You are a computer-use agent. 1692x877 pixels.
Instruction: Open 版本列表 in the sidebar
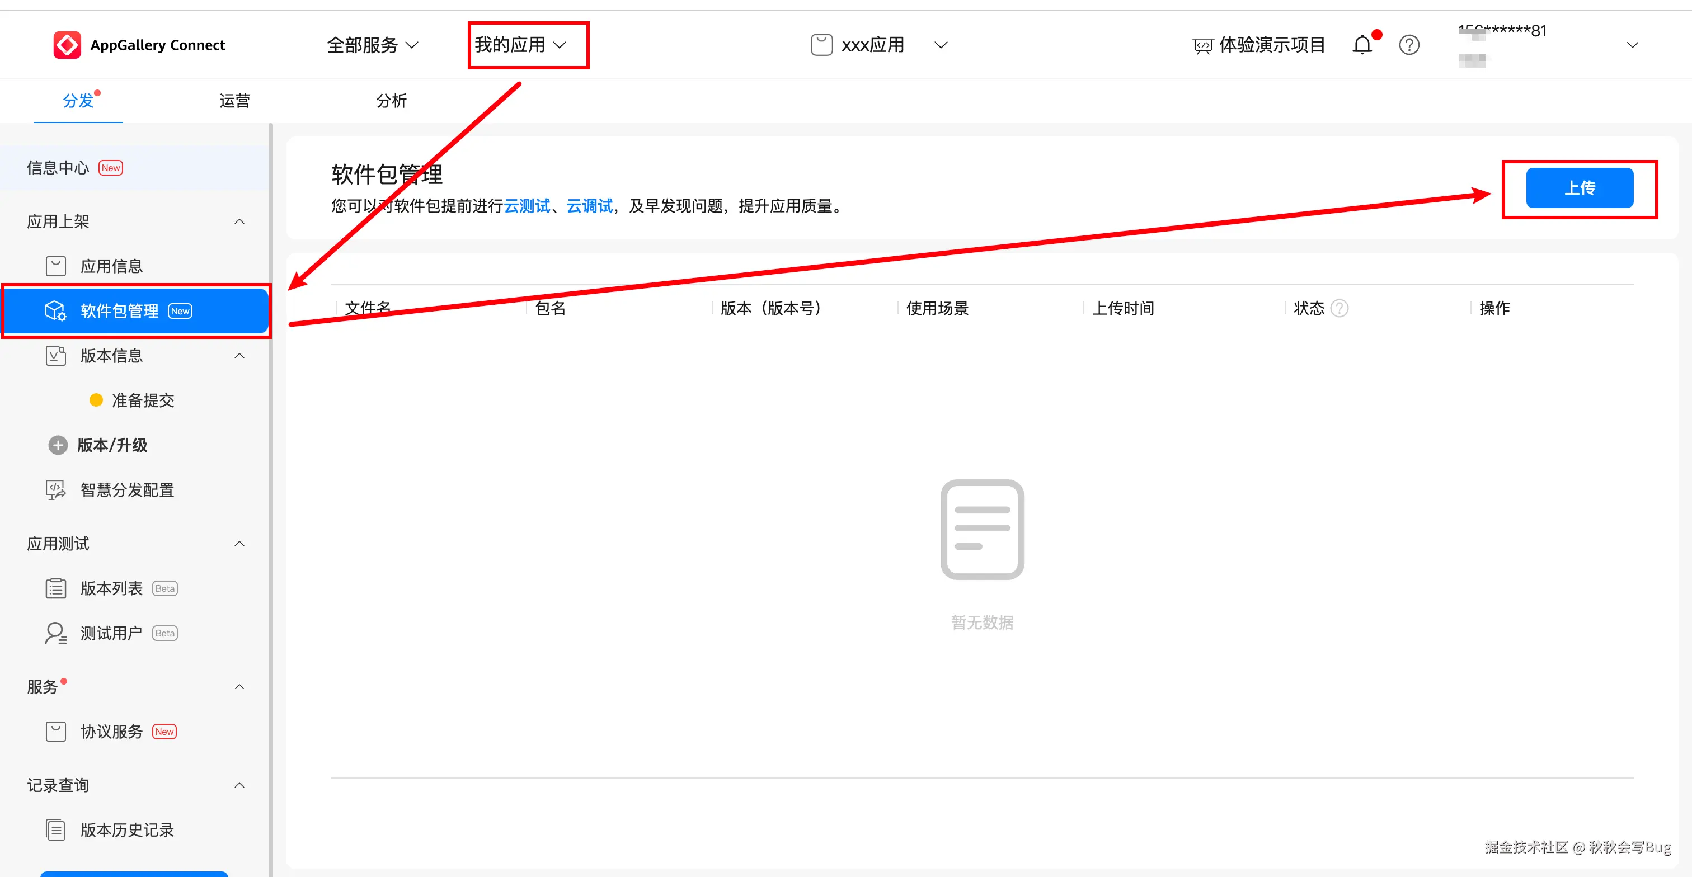pyautogui.click(x=111, y=588)
